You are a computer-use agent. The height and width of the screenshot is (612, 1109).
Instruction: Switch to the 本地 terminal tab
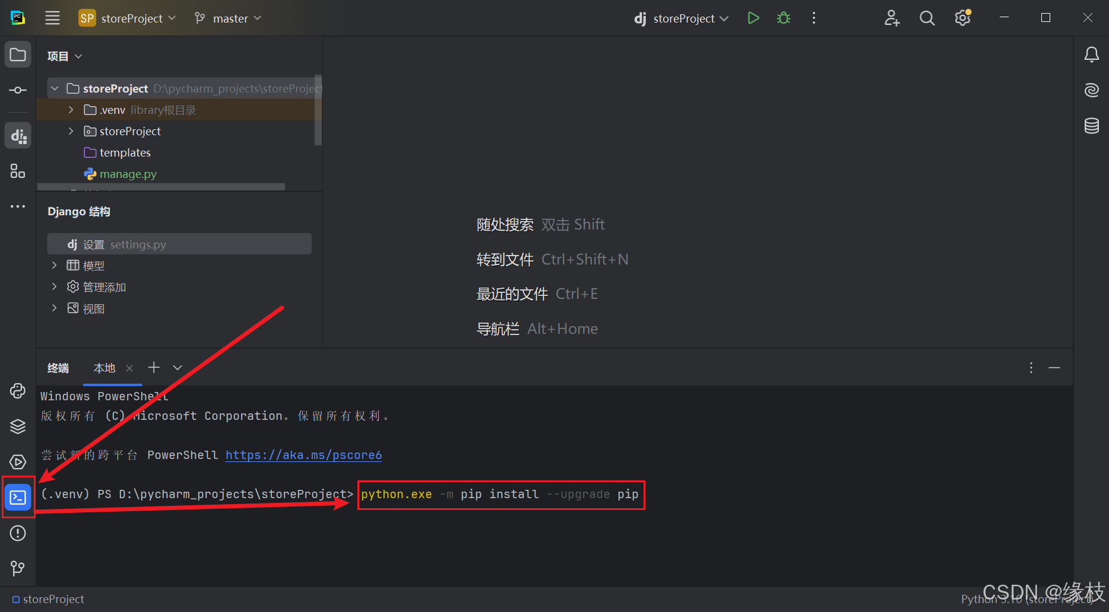104,368
